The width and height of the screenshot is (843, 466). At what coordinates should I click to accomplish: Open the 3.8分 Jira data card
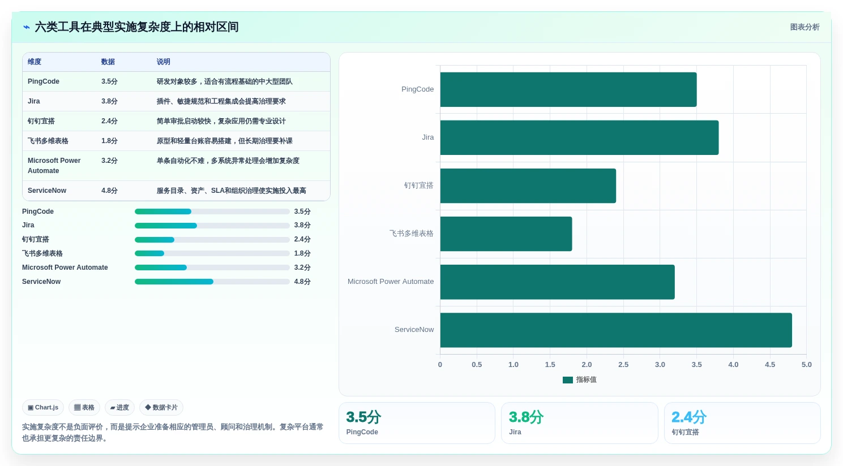[579, 423]
